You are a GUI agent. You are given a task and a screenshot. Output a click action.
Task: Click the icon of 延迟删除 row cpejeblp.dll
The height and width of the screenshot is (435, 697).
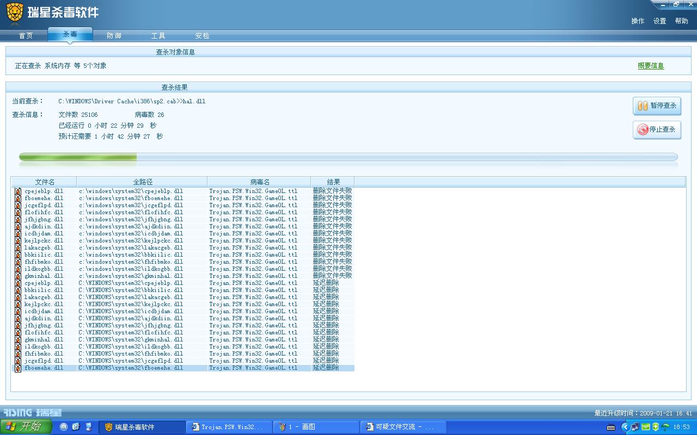click(x=18, y=283)
